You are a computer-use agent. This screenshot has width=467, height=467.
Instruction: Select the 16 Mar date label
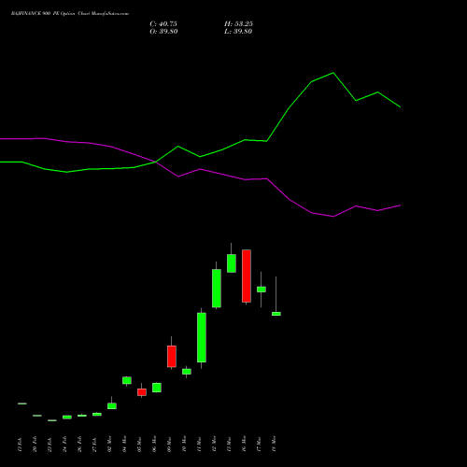[244, 445]
